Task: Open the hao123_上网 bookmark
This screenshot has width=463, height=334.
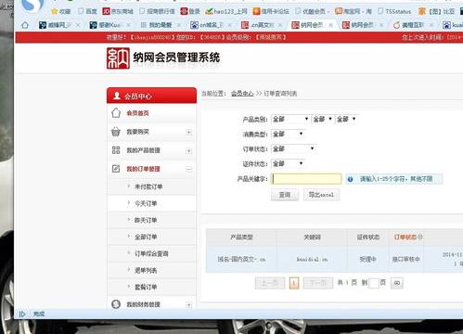Action: [x=226, y=11]
